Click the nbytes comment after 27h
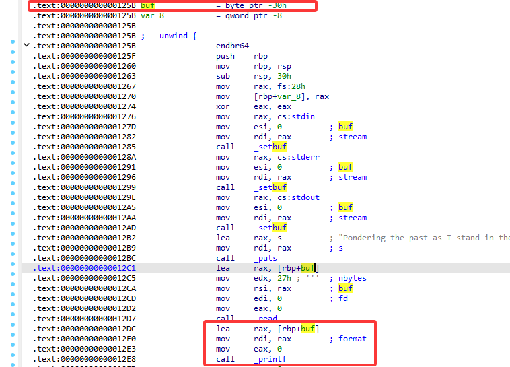 pos(353,278)
